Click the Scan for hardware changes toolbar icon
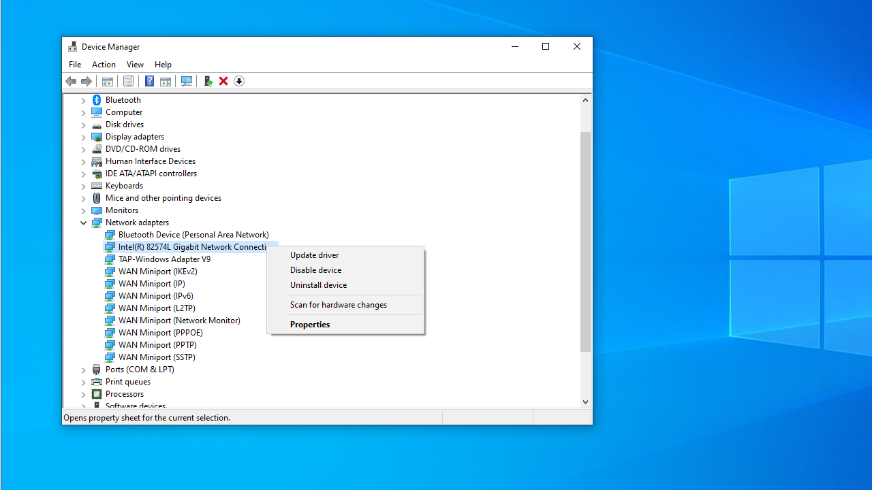This screenshot has height=490, width=872. click(187, 81)
